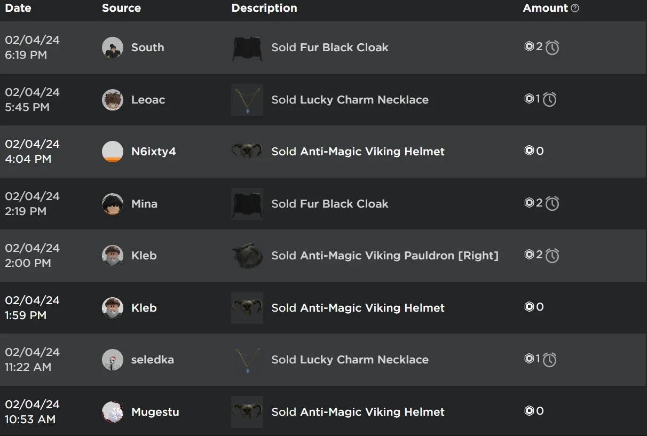Open South's profile avatar
This screenshot has height=436, width=647.
point(112,47)
